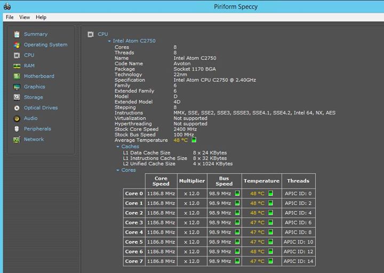Click Core 0 bus speed green indicator

pos(237,193)
